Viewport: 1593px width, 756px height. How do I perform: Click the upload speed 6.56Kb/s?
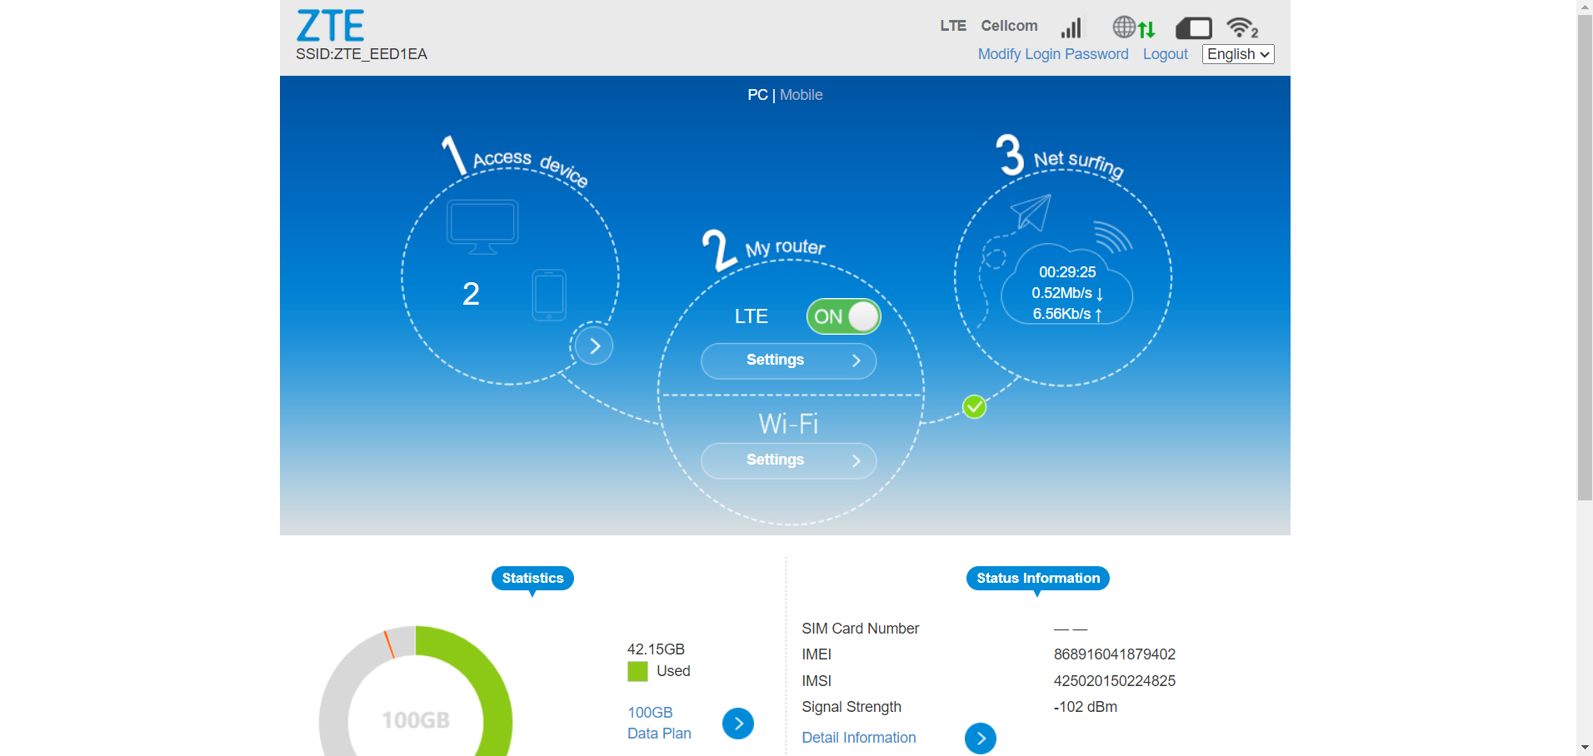[1067, 314]
